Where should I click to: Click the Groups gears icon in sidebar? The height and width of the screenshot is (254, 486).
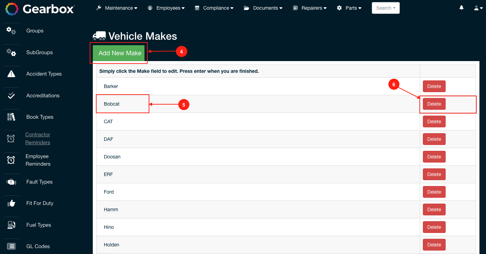pos(11,31)
